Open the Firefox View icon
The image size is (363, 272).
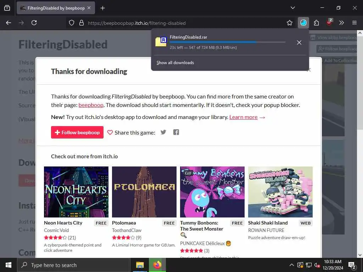[x=7, y=8]
